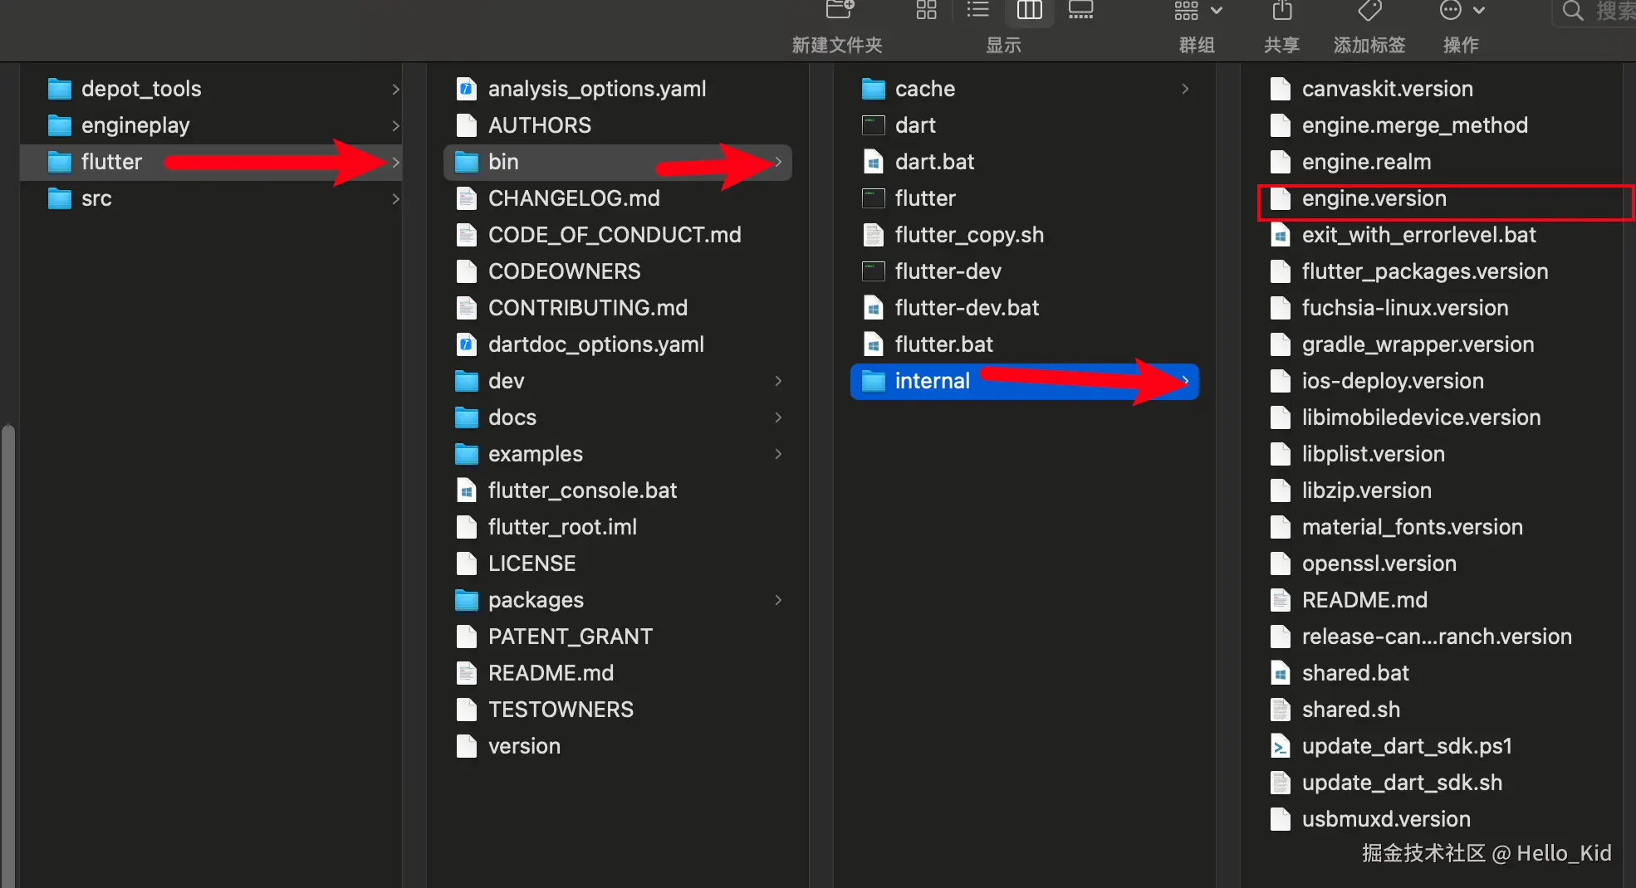Click the update_dart_sdk.ps1 PowerShell icon
Screen dimensions: 1636x888
(x=1281, y=746)
